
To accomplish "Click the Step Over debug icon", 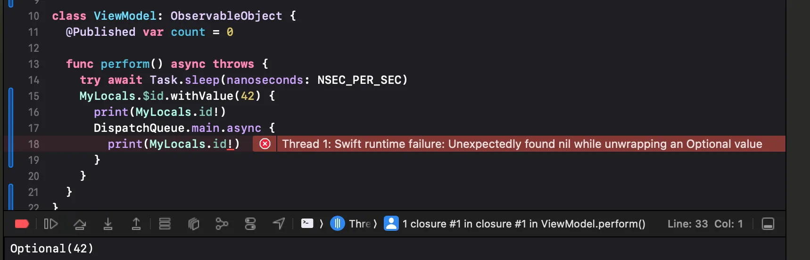I will coord(80,224).
